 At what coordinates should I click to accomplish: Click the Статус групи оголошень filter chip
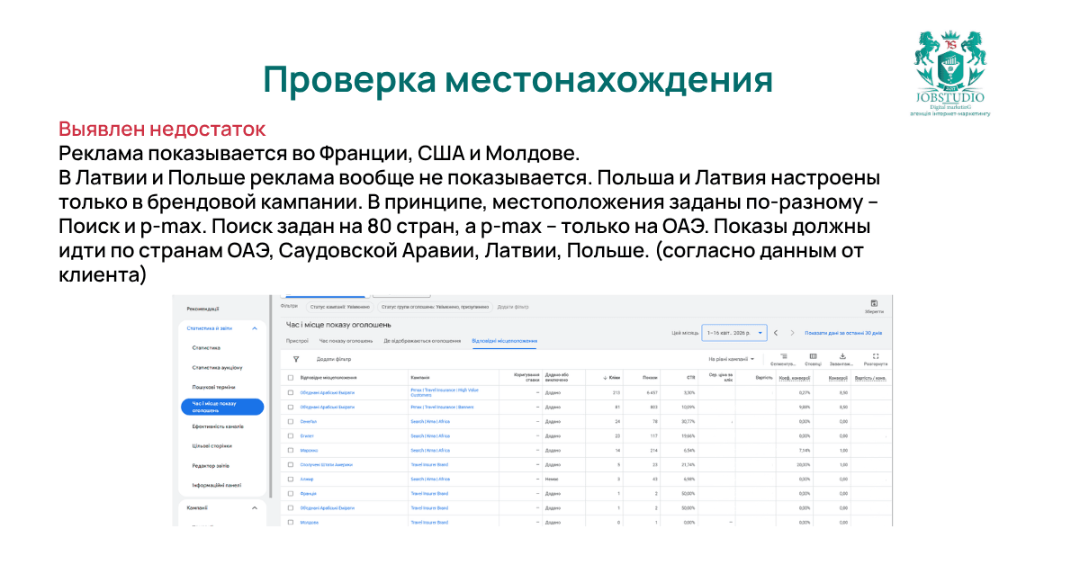tap(434, 306)
